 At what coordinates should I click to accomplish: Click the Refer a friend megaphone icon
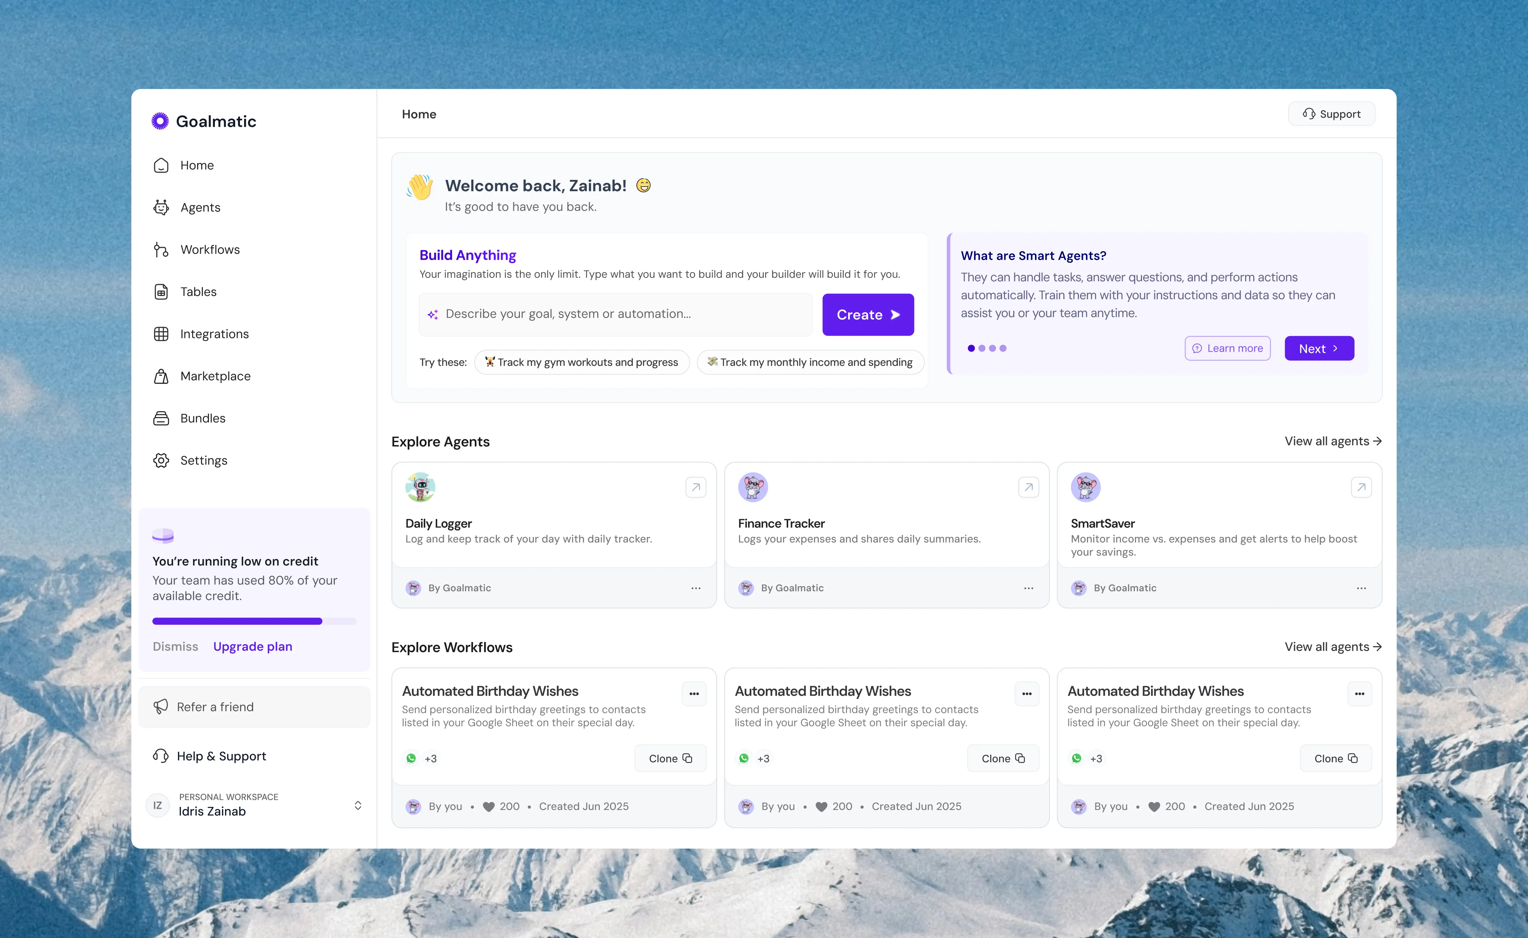click(161, 706)
